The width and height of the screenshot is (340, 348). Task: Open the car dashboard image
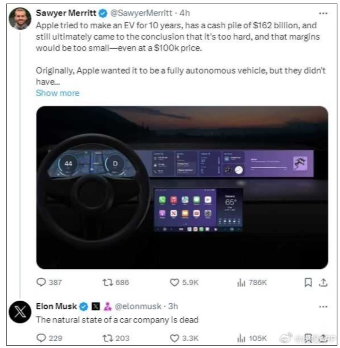tap(182, 188)
